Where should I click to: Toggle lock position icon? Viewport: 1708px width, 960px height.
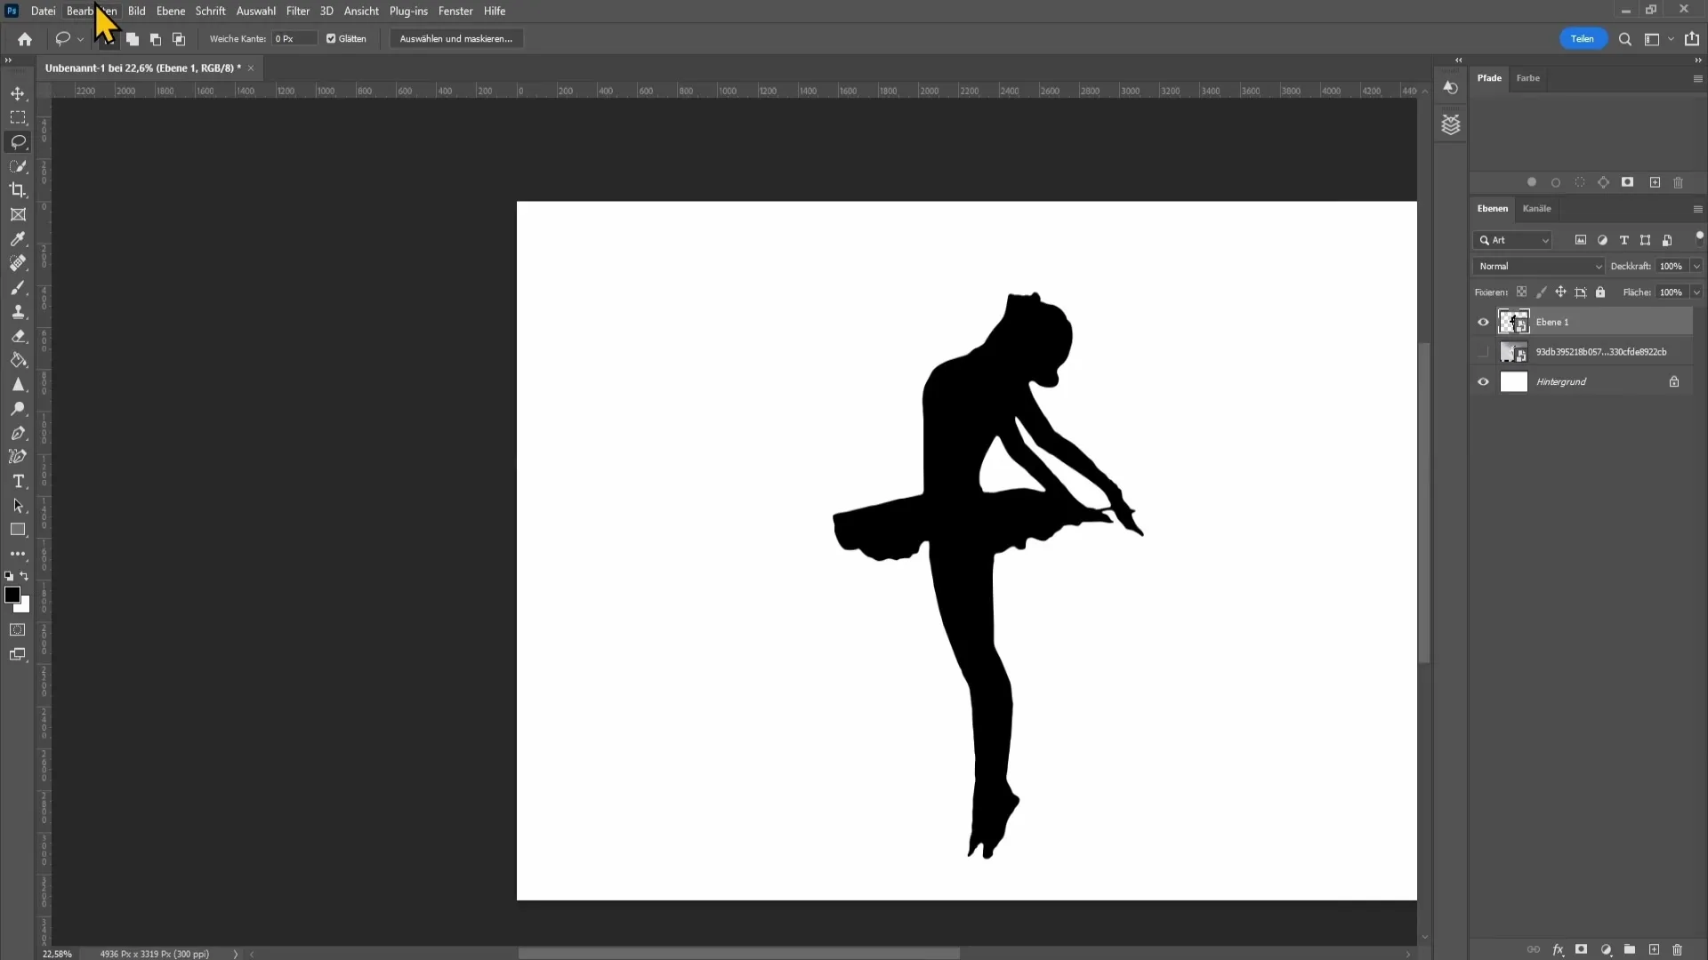pos(1561,292)
